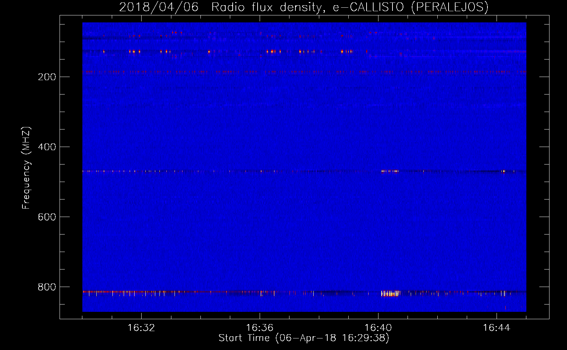Click the 16:32 time tick label
The image size is (567, 350).
point(141,328)
